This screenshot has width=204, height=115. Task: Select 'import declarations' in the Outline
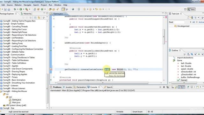click(184, 57)
